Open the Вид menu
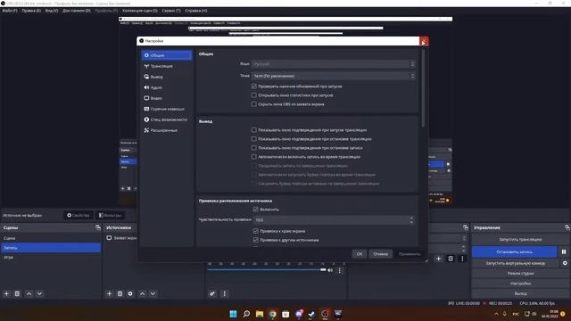Screen dimensions: 571x321 (x=52, y=11)
